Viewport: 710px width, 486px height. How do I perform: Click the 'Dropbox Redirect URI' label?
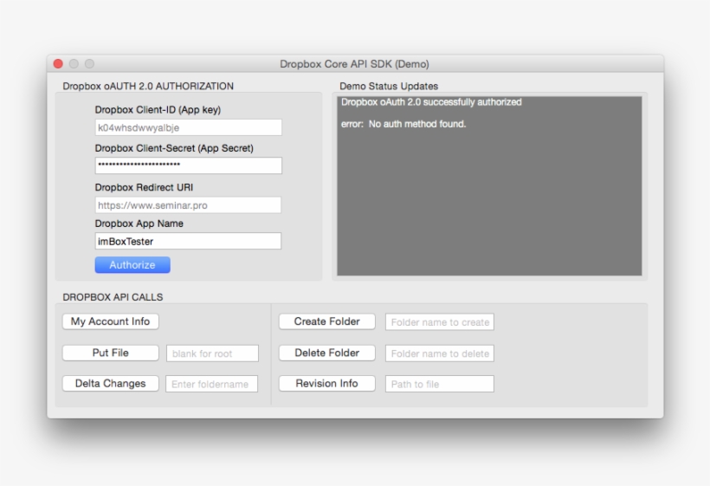click(144, 187)
